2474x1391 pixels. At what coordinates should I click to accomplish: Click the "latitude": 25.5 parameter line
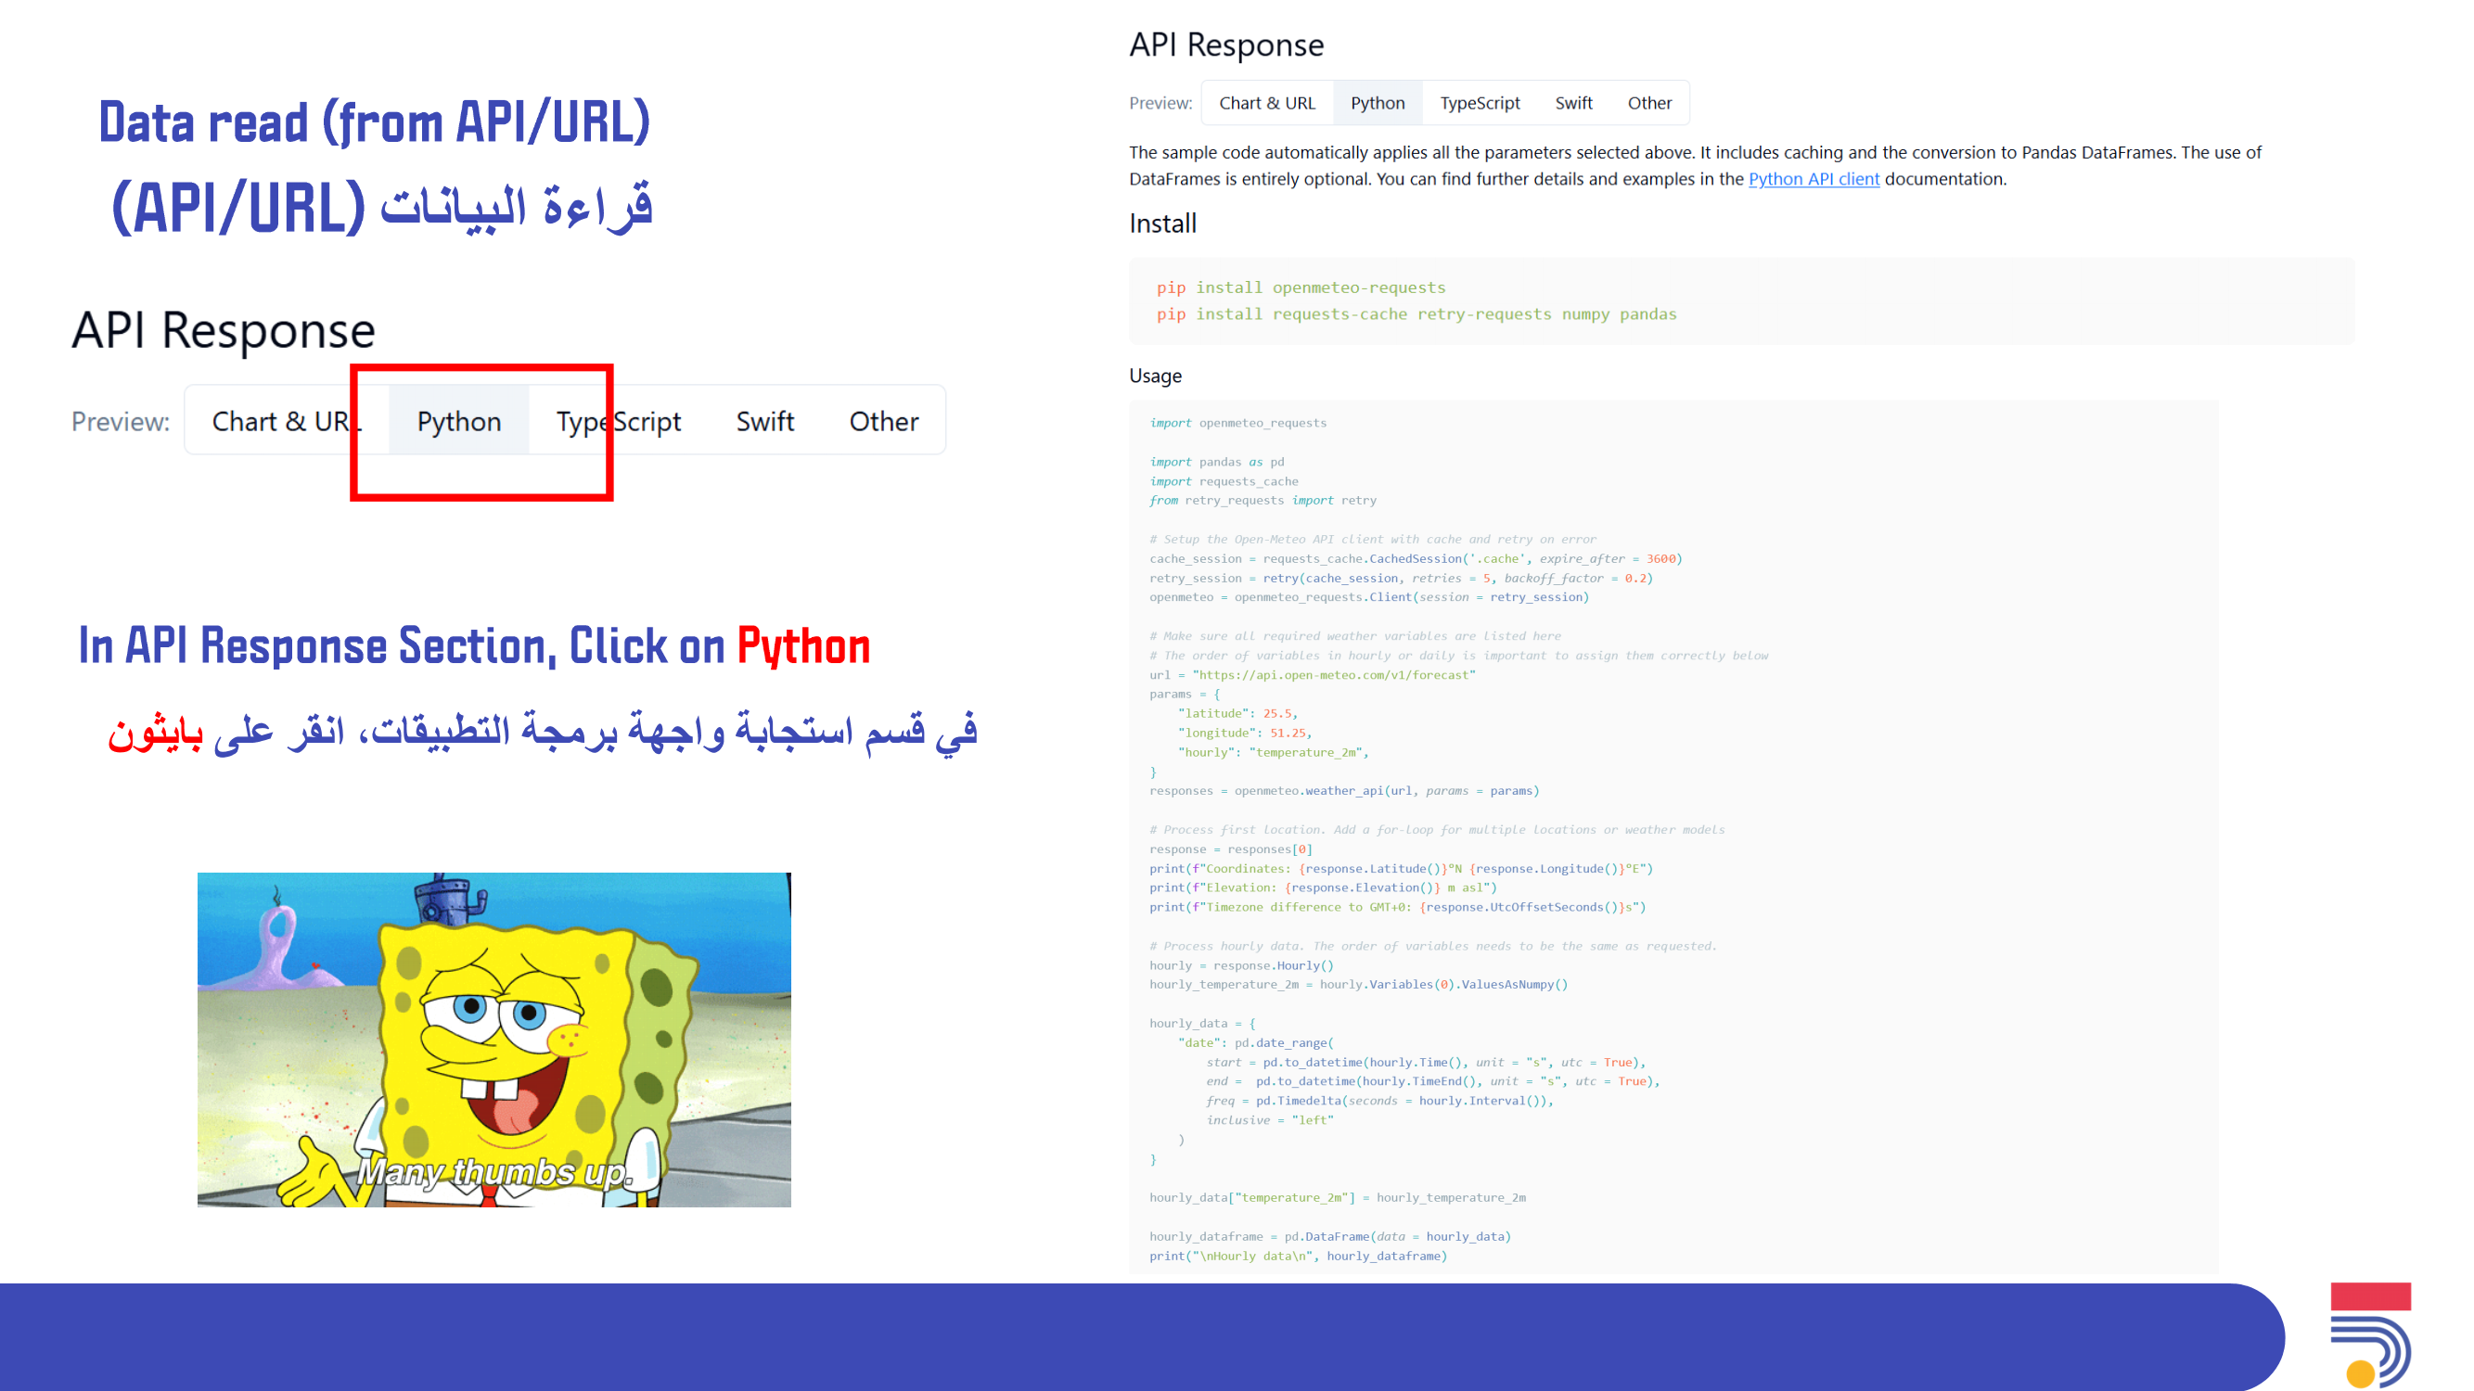1238,713
